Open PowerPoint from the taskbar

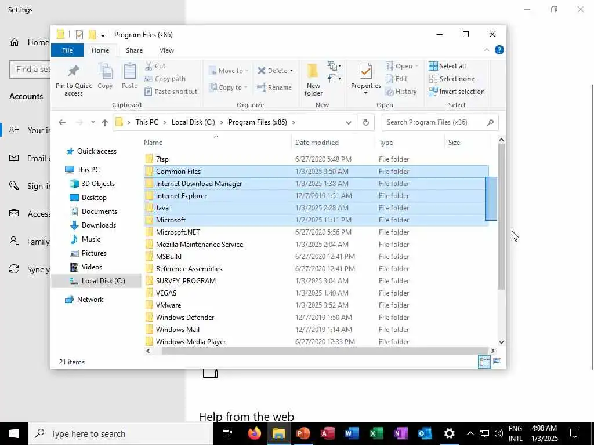click(x=303, y=433)
